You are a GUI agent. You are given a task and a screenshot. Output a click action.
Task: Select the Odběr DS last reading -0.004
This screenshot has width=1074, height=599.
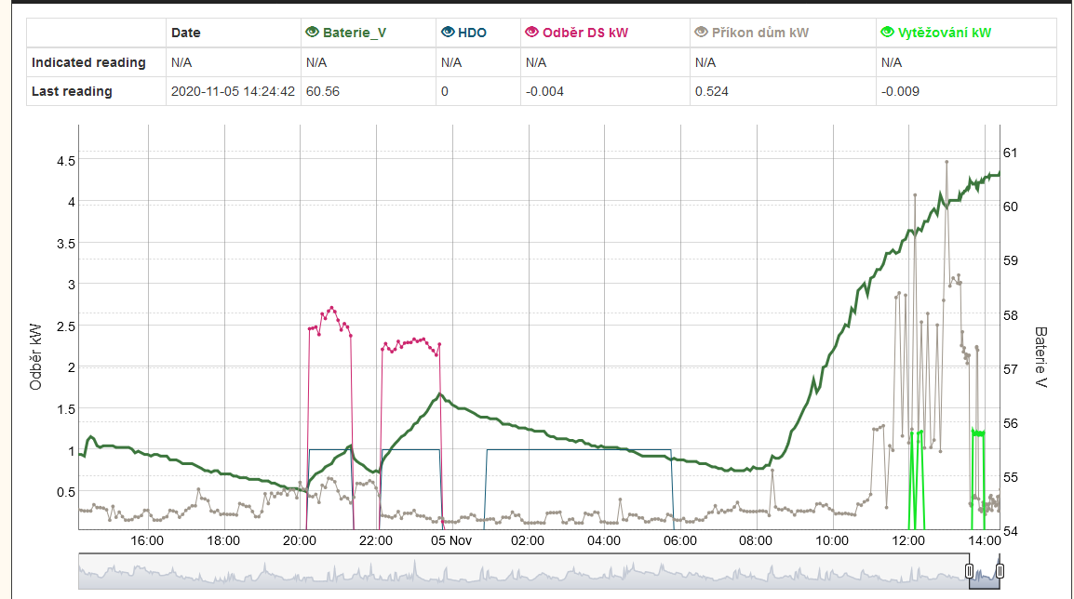point(544,92)
